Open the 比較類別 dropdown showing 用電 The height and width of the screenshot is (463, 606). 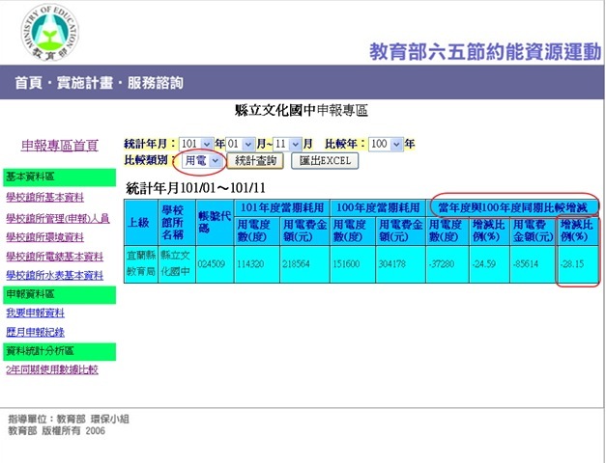pyautogui.click(x=204, y=161)
